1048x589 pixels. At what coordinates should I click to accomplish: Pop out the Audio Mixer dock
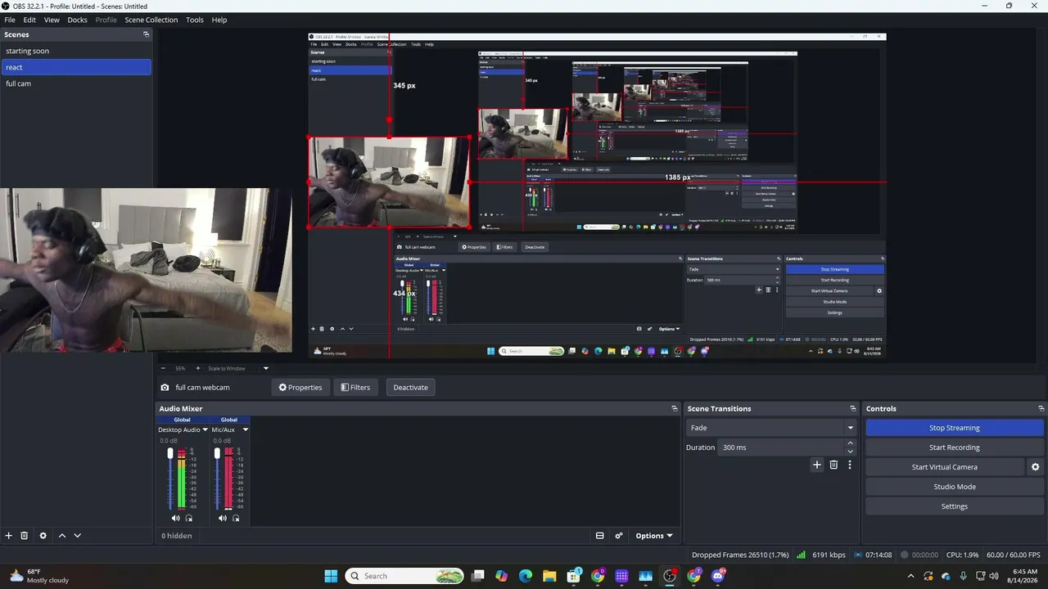click(675, 408)
